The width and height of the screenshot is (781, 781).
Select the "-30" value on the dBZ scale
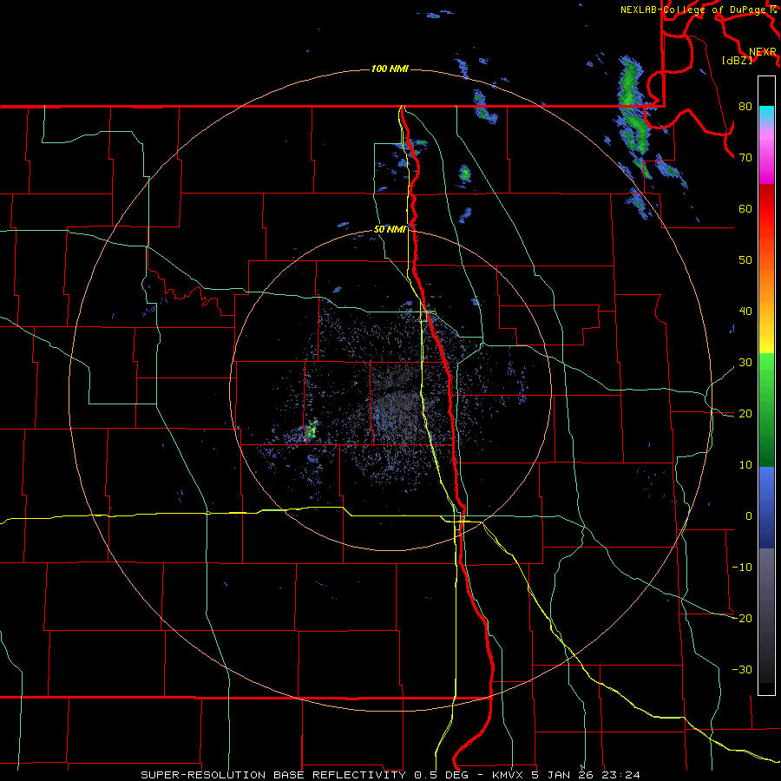pyautogui.click(x=742, y=670)
